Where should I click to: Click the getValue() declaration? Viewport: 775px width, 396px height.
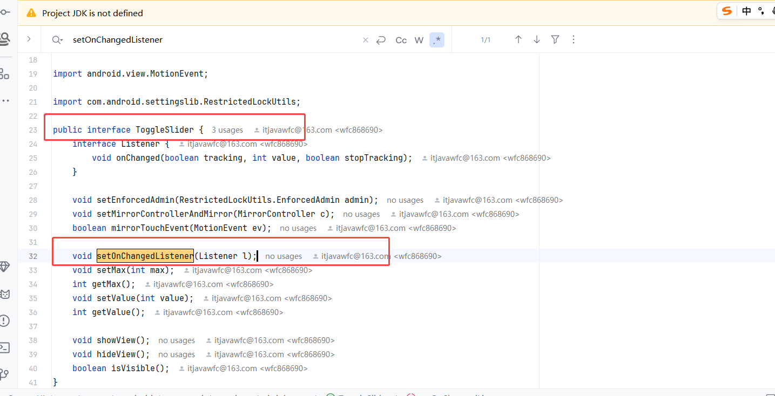pos(109,312)
